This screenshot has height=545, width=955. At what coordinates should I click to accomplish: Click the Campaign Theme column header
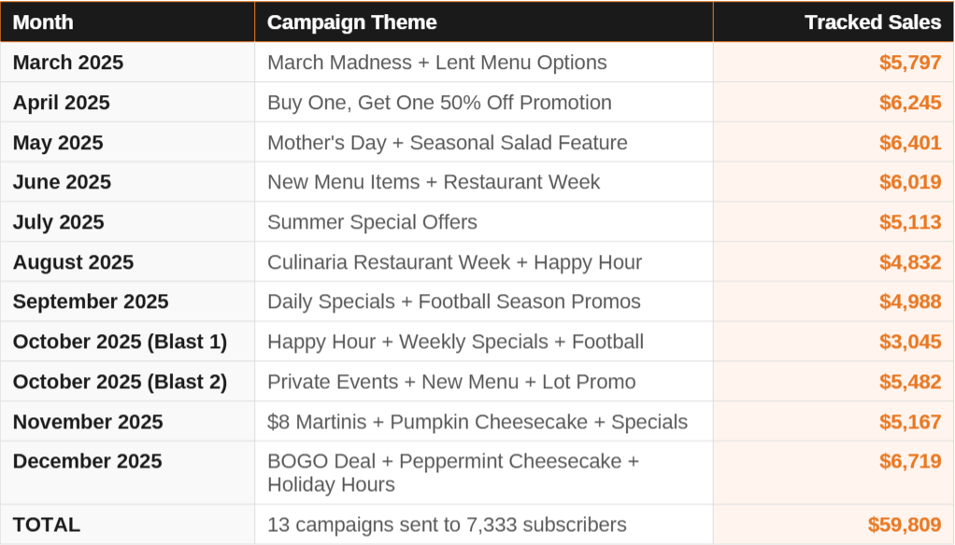tap(351, 22)
